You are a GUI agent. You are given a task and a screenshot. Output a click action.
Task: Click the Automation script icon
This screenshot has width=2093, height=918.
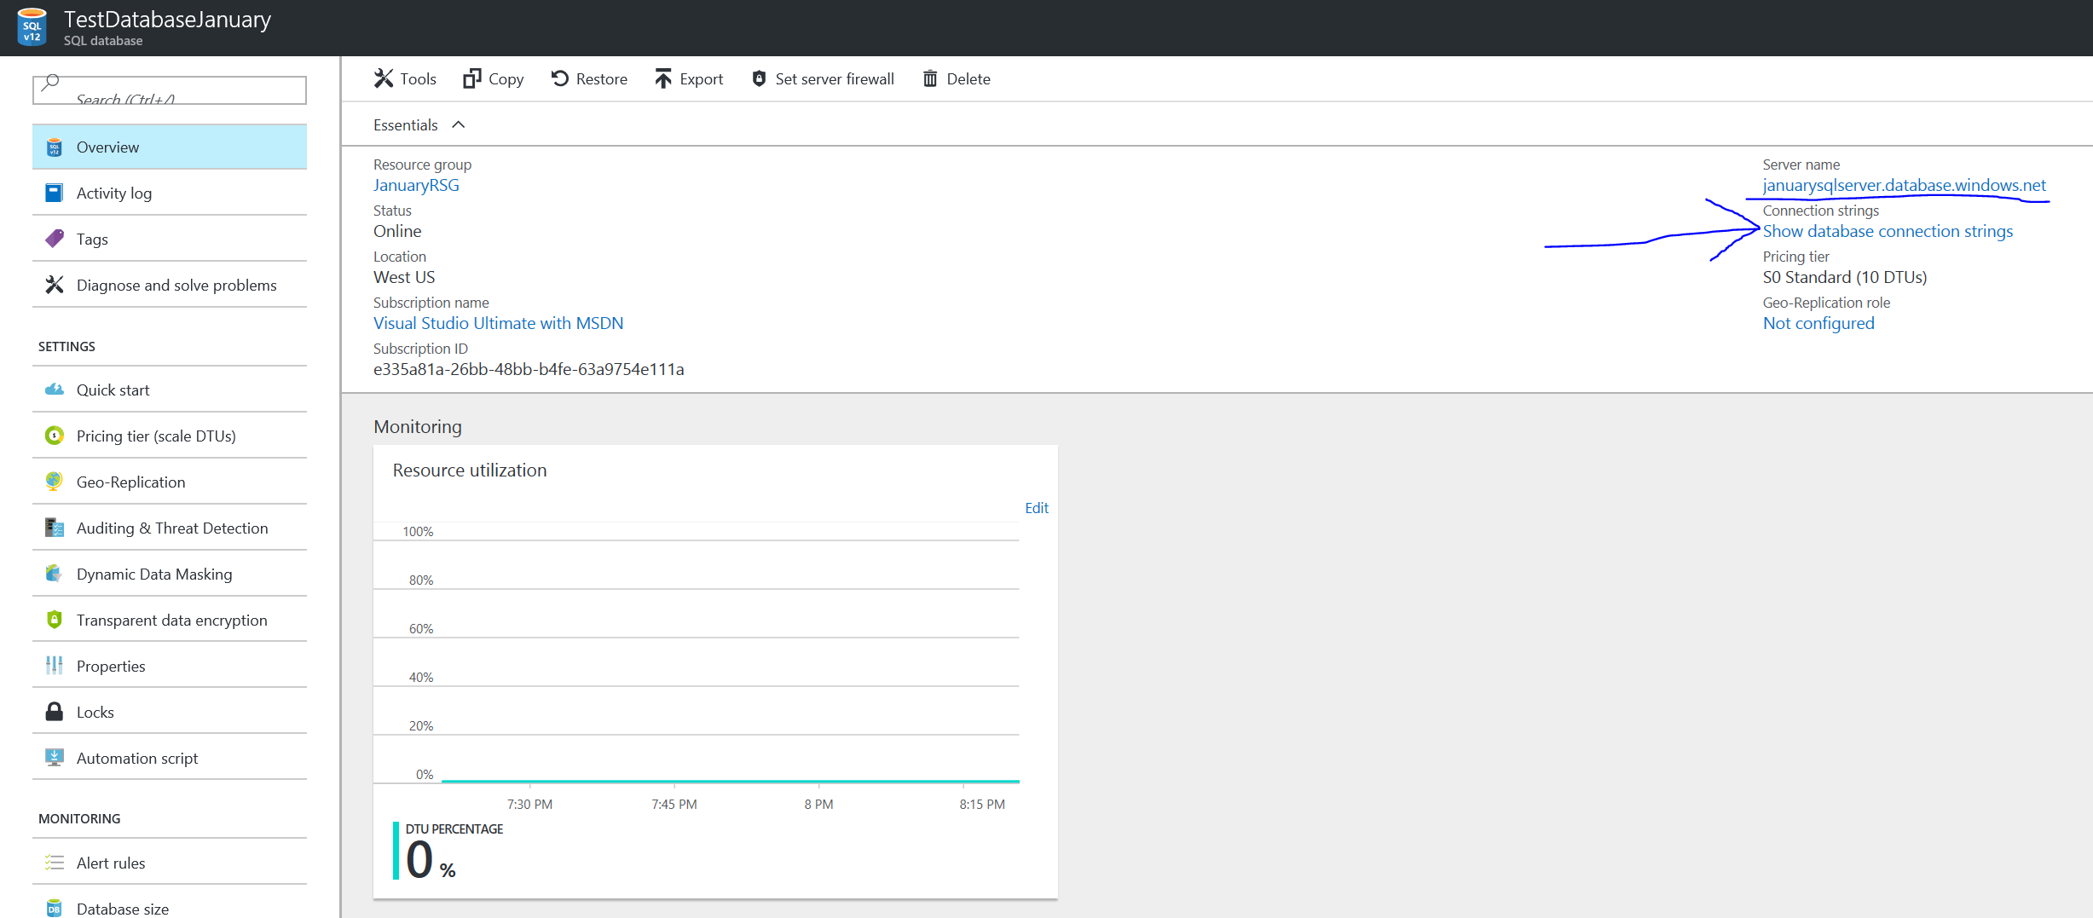tap(55, 758)
